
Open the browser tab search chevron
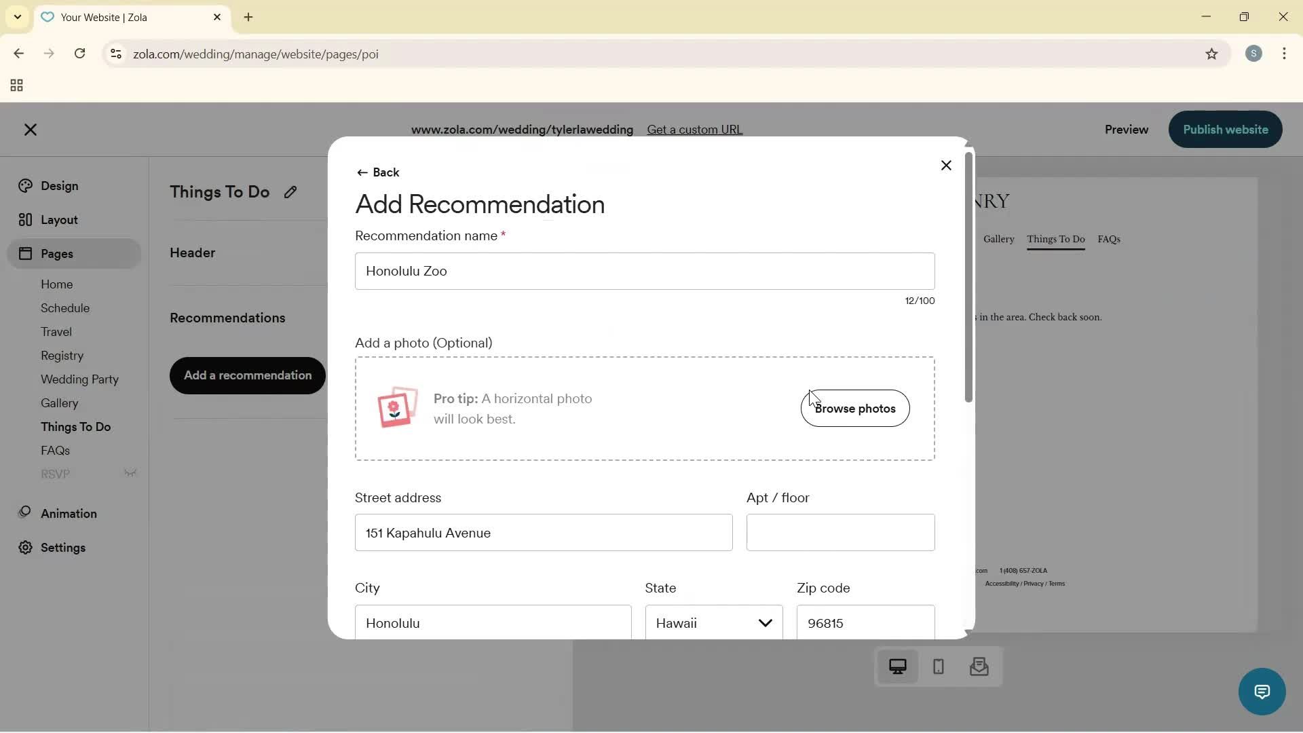17,17
